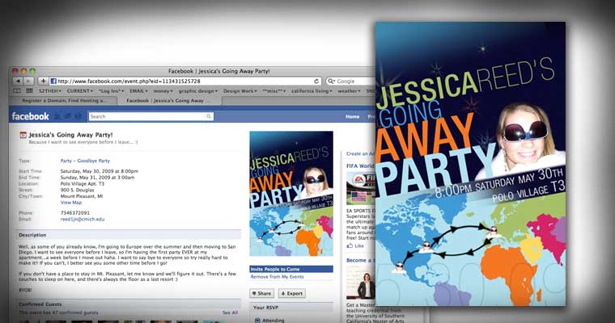Click the Your RSVP heading

265,308
